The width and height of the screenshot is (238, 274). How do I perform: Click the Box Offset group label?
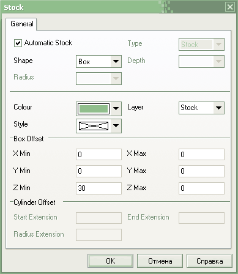(x=29, y=139)
